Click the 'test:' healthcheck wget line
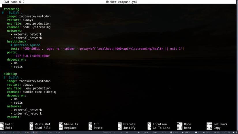238x134 pixels. click(x=97, y=49)
